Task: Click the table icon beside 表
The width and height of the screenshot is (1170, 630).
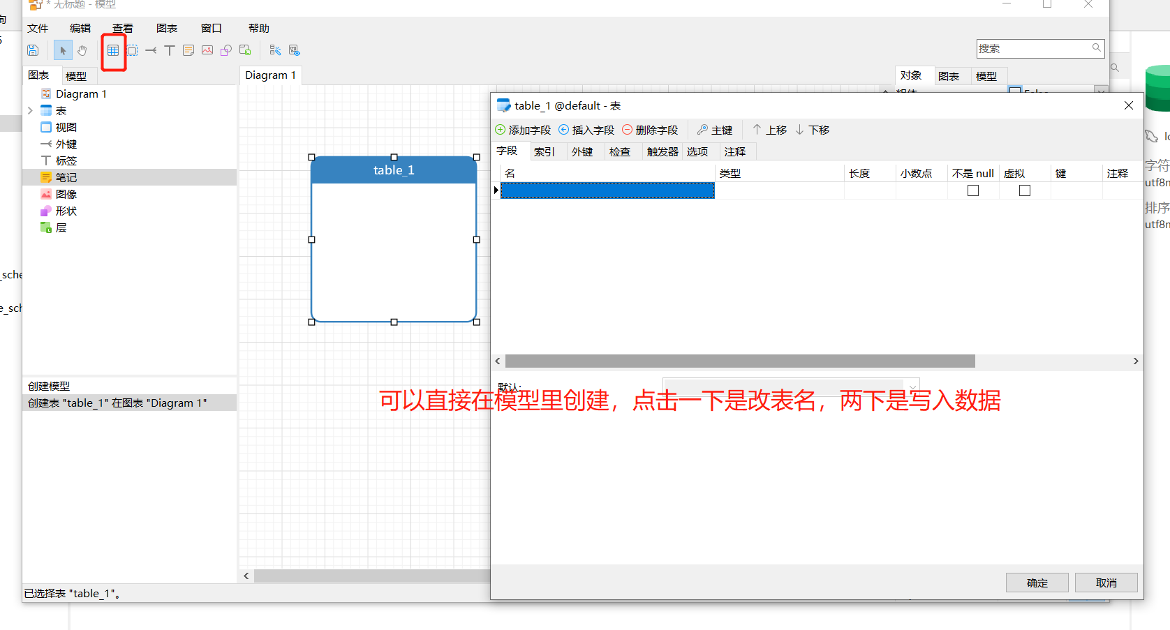Action: (x=46, y=111)
